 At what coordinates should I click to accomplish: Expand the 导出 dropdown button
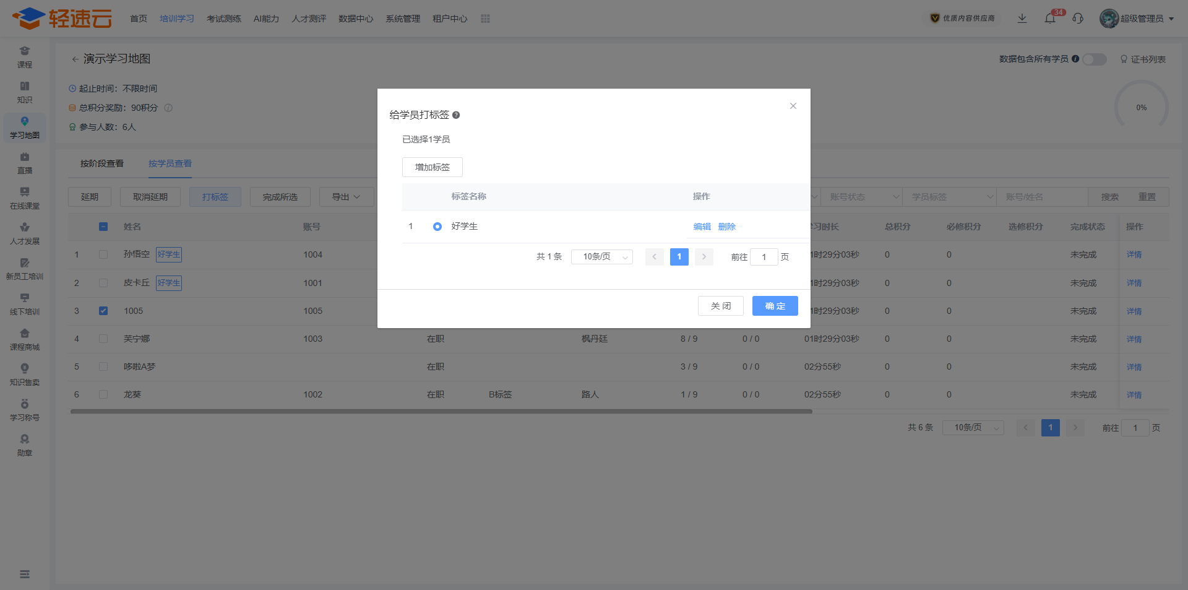click(x=346, y=197)
